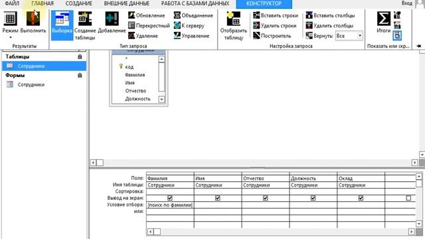Select Перекрестный query type
This screenshot has height=239, width=425.
click(x=149, y=25)
